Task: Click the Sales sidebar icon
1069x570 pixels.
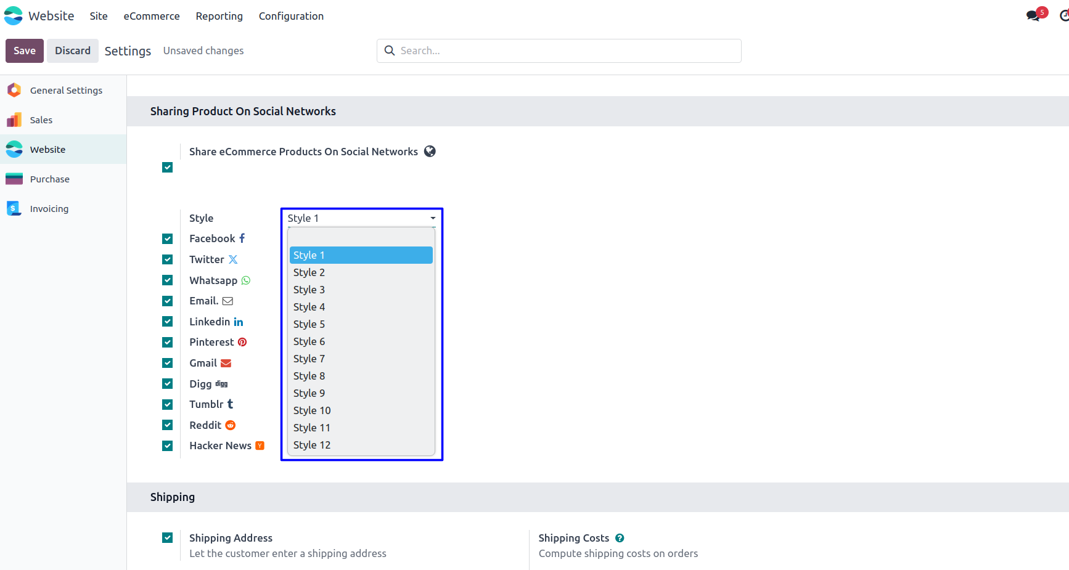Action: [14, 120]
